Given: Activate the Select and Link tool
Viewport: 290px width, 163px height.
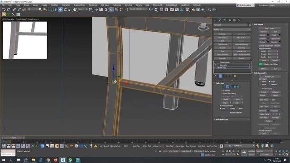Looking at the screenshot, I should pos(14,10).
